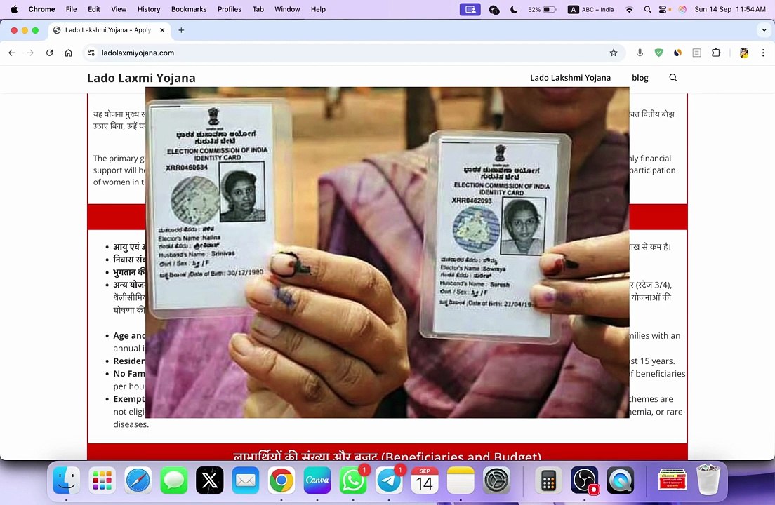
Task: Open the Bookmarks menu
Action: click(189, 9)
